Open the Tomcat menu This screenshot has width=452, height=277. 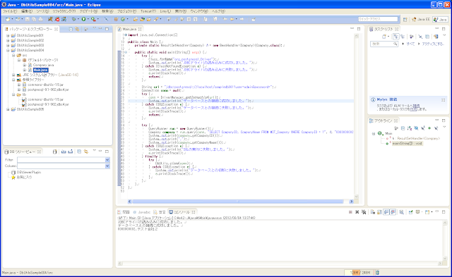[148, 11]
